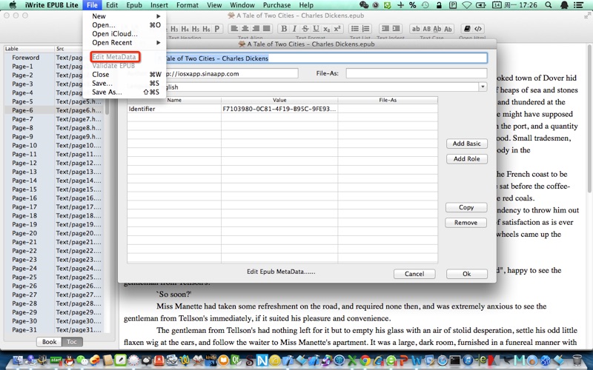Focus the book title input field
The width and height of the screenshot is (593, 370).
point(325,58)
